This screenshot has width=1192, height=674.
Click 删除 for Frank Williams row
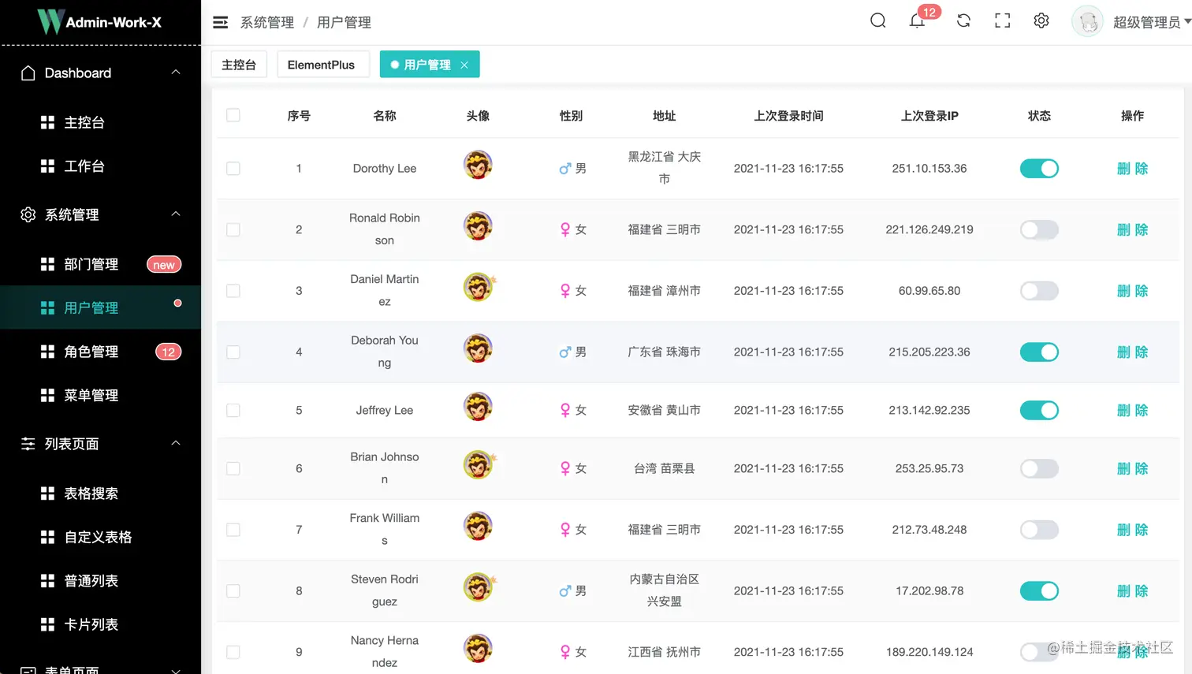coord(1132,529)
